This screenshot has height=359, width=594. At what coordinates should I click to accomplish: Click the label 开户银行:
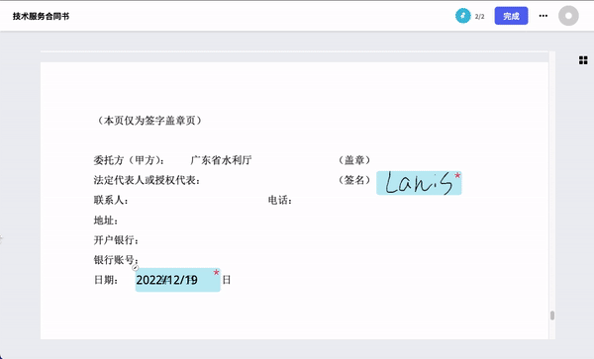(116, 240)
